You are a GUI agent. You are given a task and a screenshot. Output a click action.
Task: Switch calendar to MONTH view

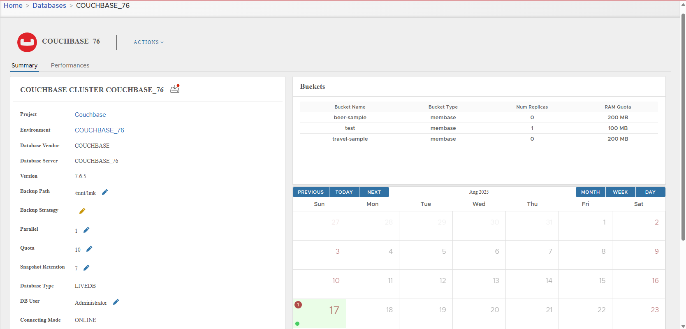pyautogui.click(x=590, y=192)
